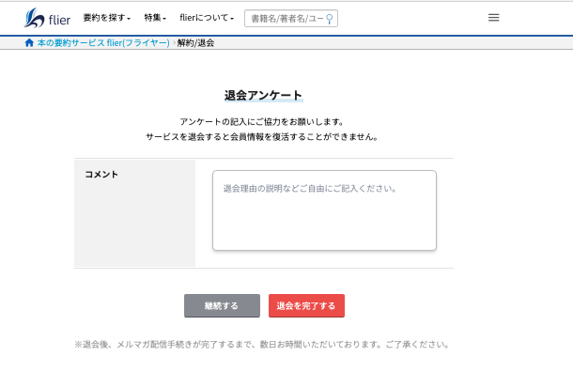The height and width of the screenshot is (372, 573).
Task: Click the search magnifier icon
Action: pyautogui.click(x=330, y=19)
